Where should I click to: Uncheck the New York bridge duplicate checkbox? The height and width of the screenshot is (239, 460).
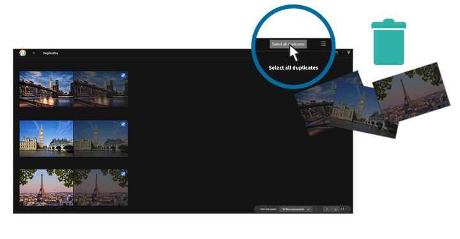tap(123, 75)
